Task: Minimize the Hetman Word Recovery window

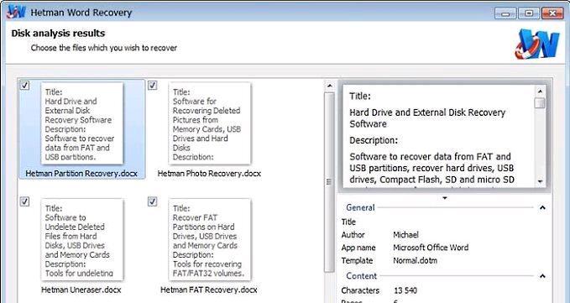Action: [x=505, y=13]
